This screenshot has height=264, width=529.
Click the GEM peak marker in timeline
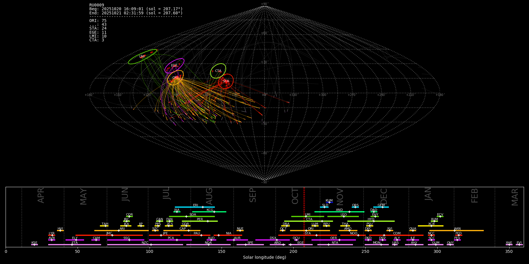382,207
